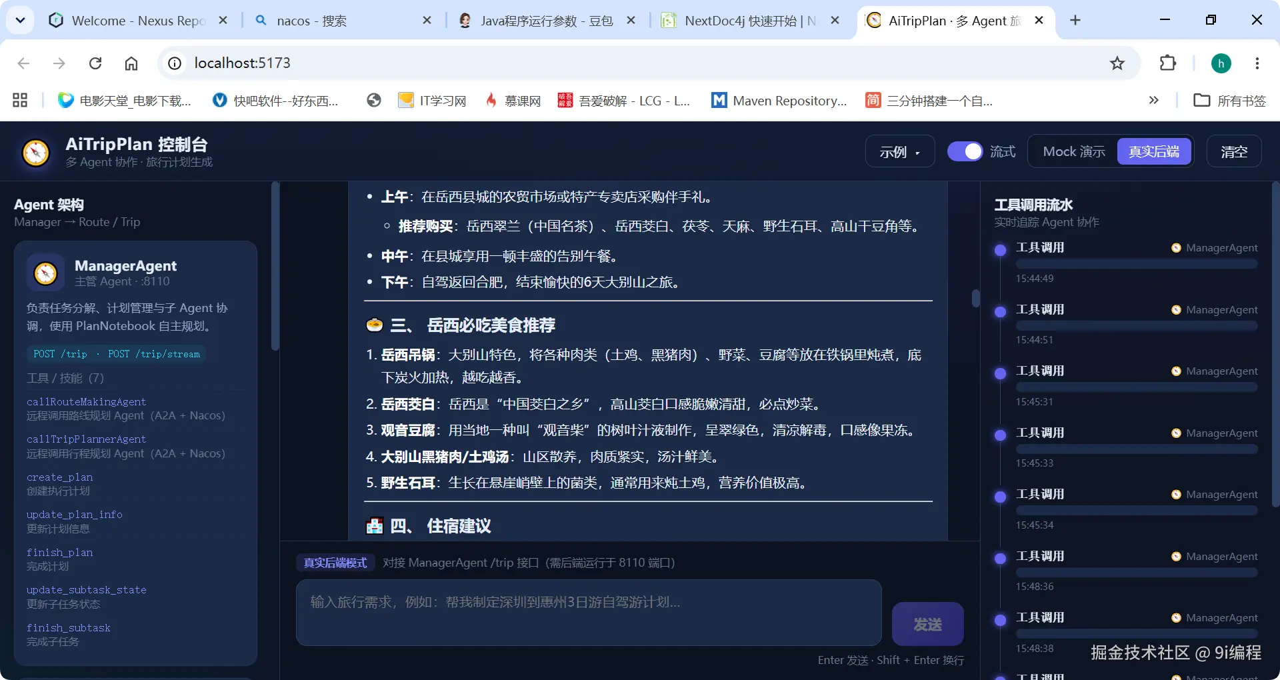Open the 三分钟搭建 bookmark
The height and width of the screenshot is (680, 1280).
click(929, 101)
